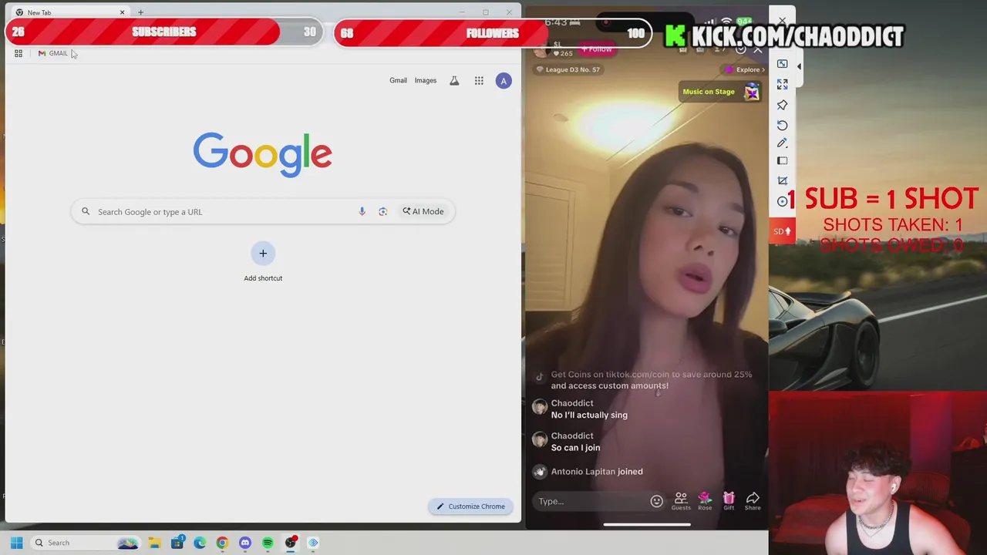Open the Guests panel
Screen dimensions: 987x555
pos(681,502)
